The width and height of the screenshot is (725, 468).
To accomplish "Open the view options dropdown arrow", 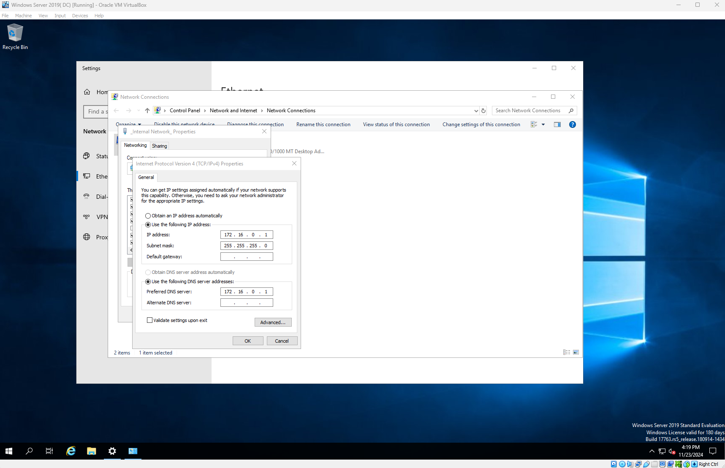I will 543,124.
